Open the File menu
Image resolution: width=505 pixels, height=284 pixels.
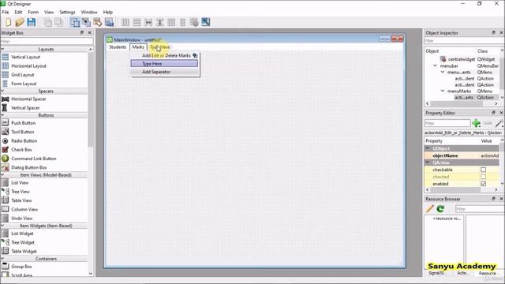(6, 13)
